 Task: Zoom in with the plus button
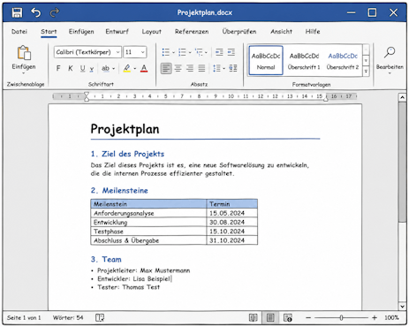[x=375, y=317]
